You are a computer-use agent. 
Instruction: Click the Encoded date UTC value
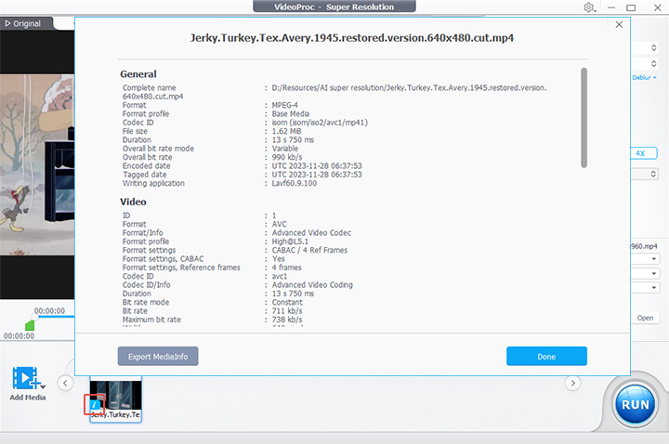pyautogui.click(x=317, y=166)
